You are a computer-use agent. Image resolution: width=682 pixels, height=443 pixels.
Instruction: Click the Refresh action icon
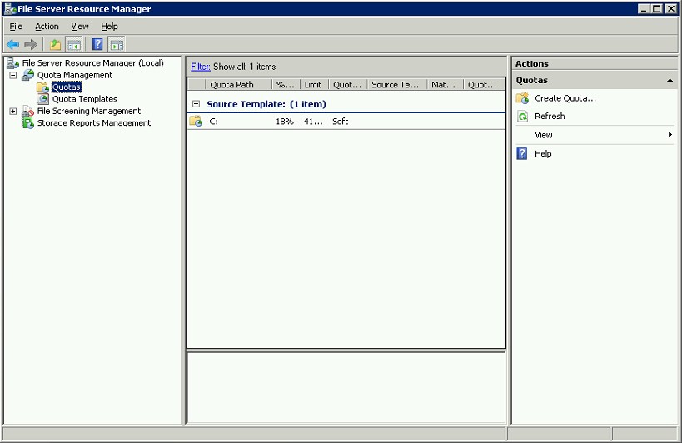(x=522, y=116)
